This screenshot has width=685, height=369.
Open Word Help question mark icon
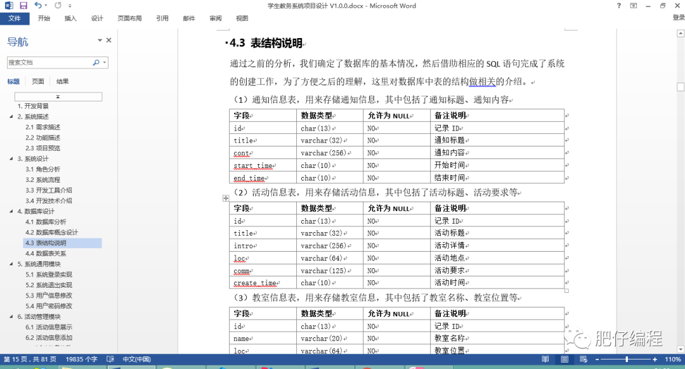[618, 6]
